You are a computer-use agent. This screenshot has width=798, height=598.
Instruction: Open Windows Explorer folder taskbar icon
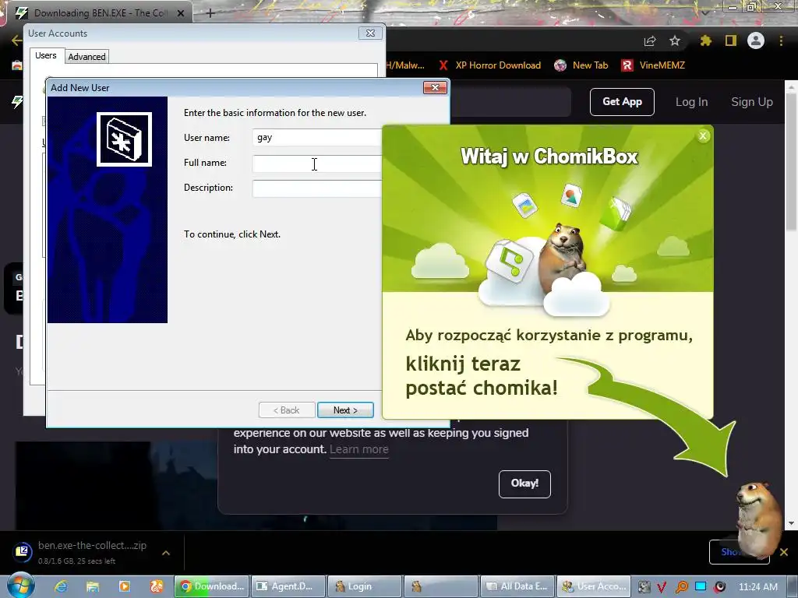(x=92, y=586)
